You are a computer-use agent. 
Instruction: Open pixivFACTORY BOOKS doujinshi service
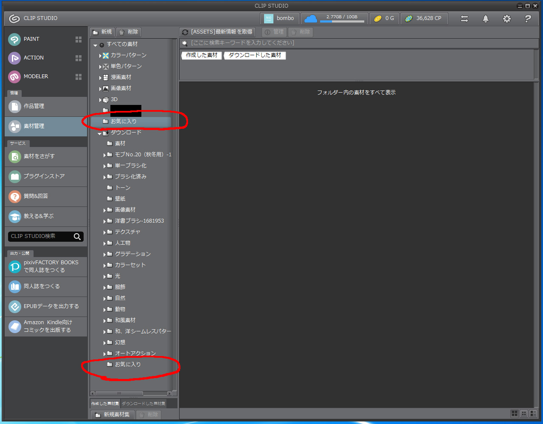coord(46,266)
